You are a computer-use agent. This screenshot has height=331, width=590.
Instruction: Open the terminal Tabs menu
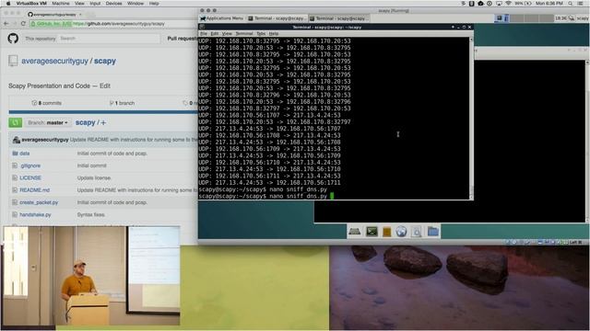click(261, 33)
